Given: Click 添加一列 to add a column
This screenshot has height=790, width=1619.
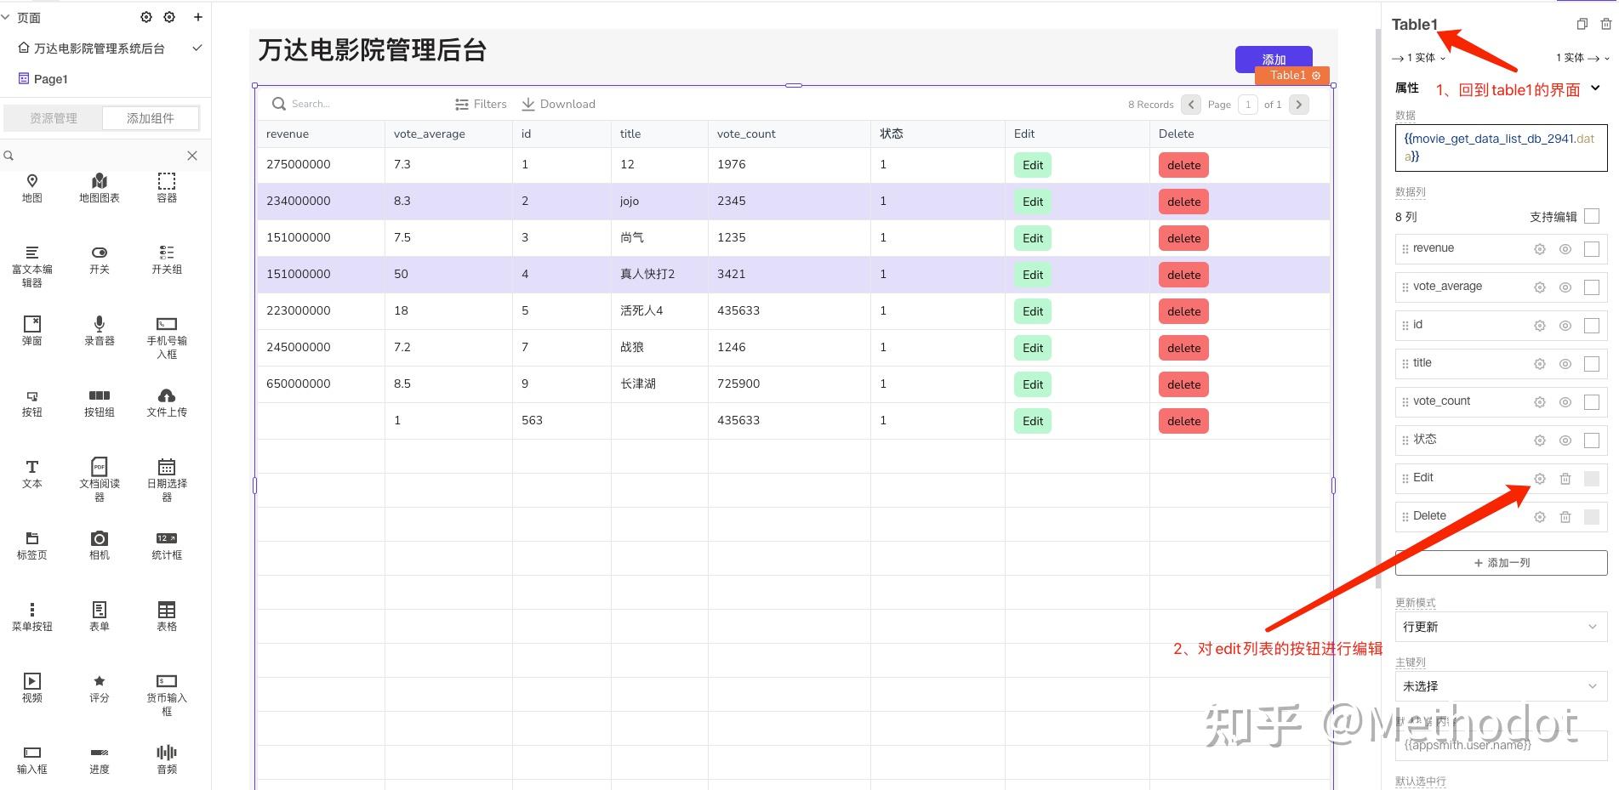Looking at the screenshot, I should pos(1501,563).
